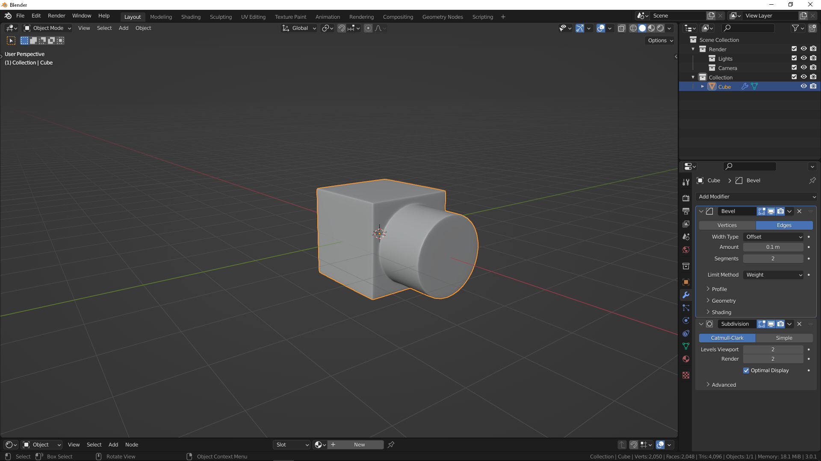Switch subdivision to Simple mode
The height and width of the screenshot is (461, 821).
click(x=785, y=338)
